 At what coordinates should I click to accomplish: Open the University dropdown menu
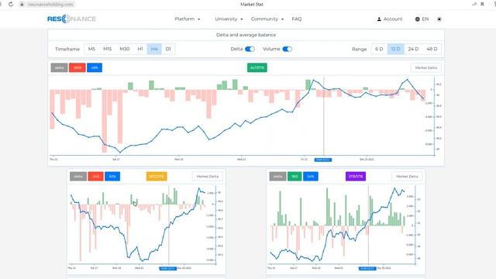tap(229, 19)
